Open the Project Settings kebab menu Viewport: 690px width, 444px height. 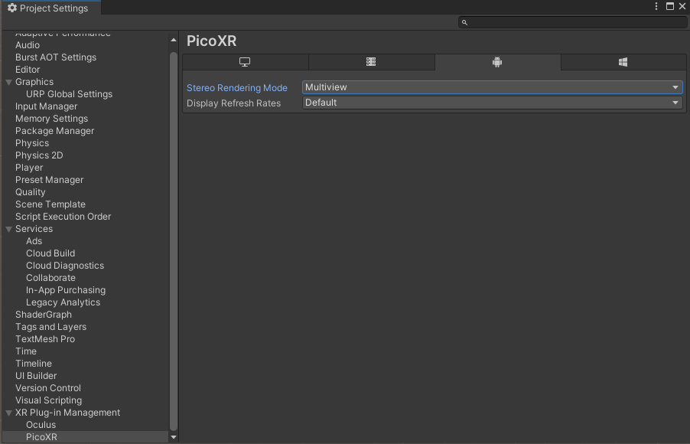click(656, 7)
